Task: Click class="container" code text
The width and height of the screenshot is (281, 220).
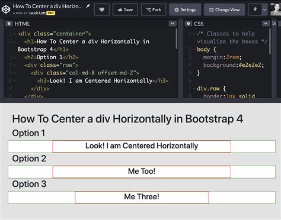Action: point(60,34)
